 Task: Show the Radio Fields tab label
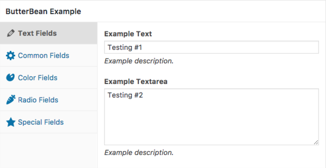pos(38,100)
